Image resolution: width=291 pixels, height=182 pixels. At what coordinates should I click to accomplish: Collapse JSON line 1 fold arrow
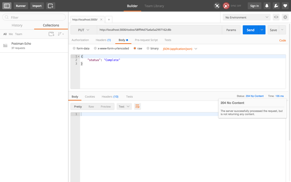point(79,56)
